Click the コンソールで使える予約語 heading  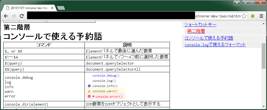point(53,36)
